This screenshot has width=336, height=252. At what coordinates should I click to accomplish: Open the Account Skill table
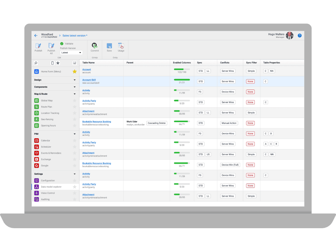tap(89, 79)
